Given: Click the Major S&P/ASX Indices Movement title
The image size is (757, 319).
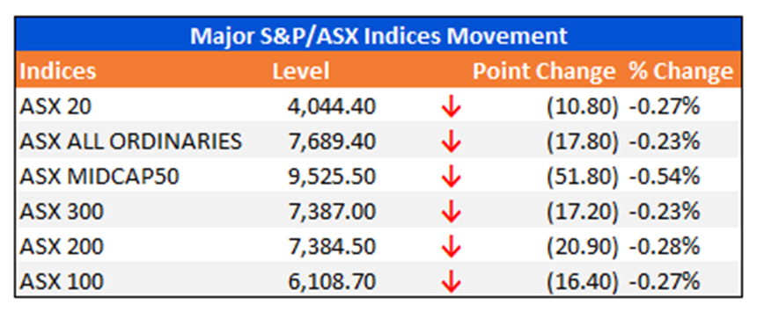Looking at the screenshot, I should (x=378, y=36).
